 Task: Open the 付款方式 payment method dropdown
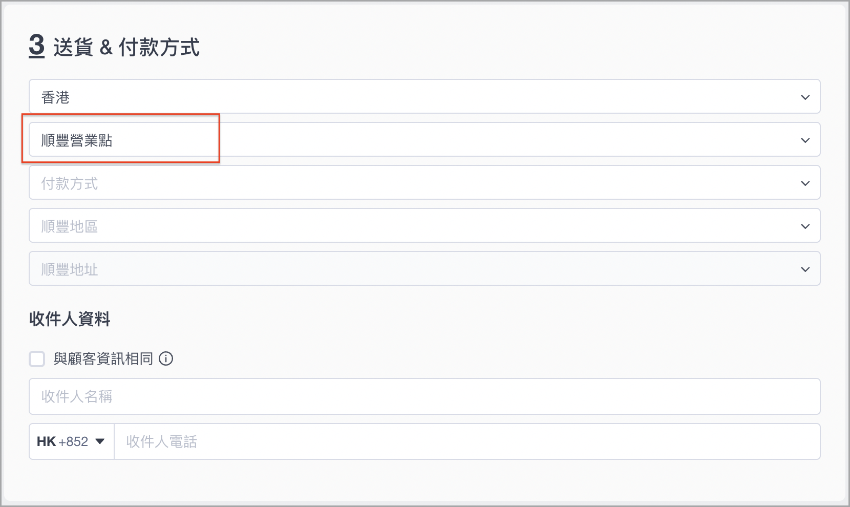click(x=424, y=182)
